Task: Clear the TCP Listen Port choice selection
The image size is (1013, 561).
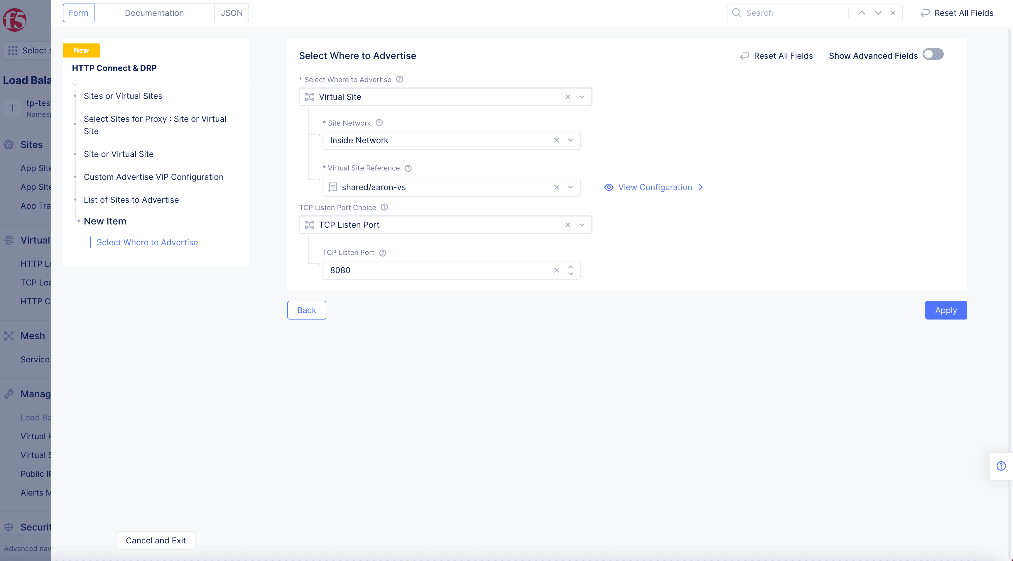Action: click(x=568, y=225)
